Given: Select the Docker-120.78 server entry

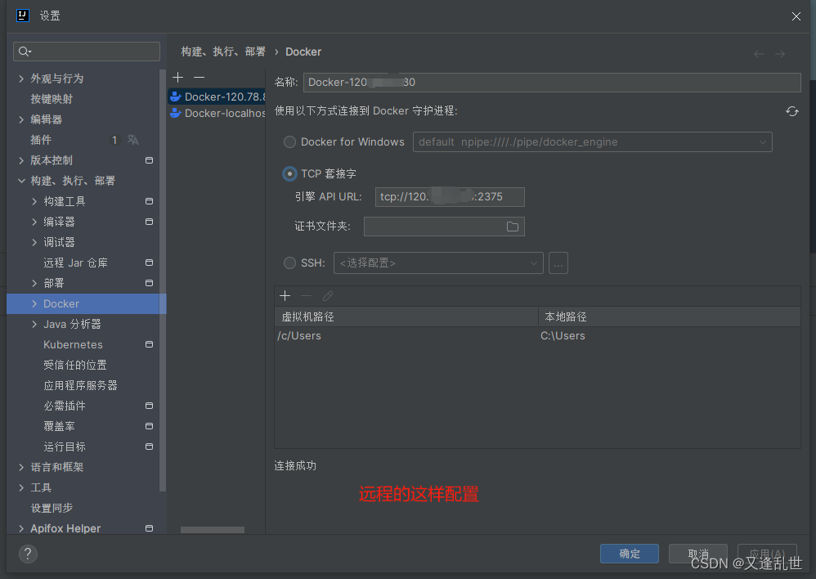Looking at the screenshot, I should pyautogui.click(x=217, y=96).
